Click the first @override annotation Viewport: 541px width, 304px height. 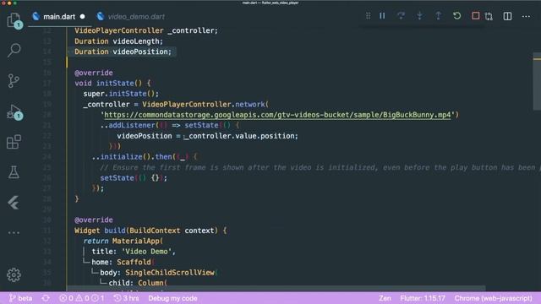click(x=94, y=73)
